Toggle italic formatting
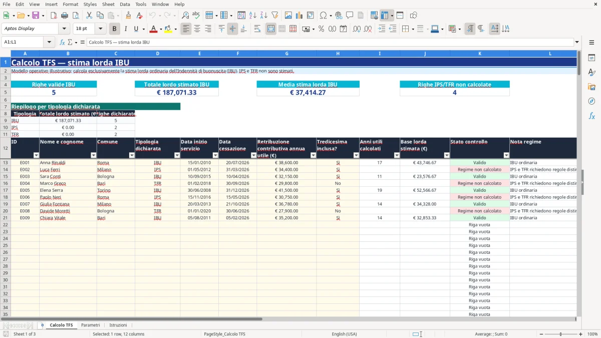The width and height of the screenshot is (601, 338). point(126,29)
